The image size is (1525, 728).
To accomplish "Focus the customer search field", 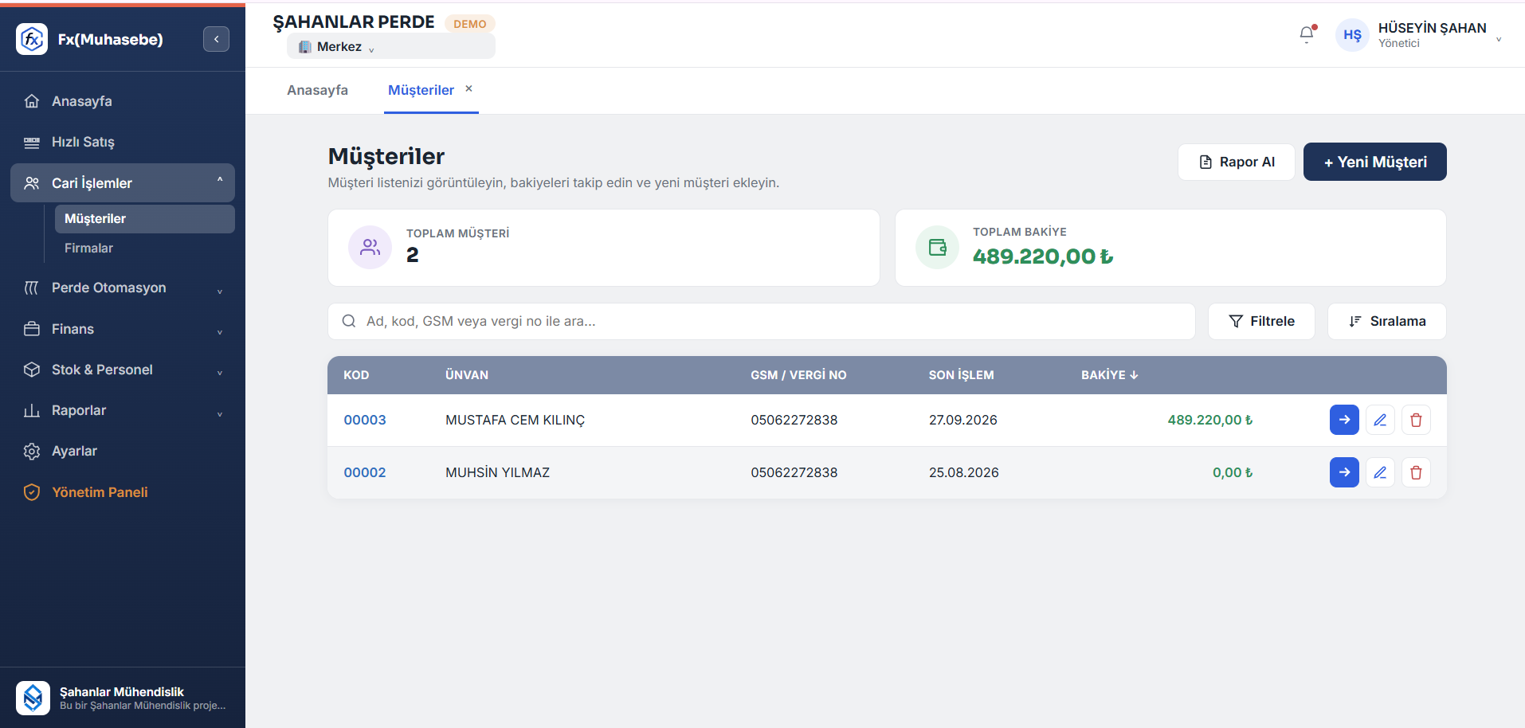I will click(762, 321).
